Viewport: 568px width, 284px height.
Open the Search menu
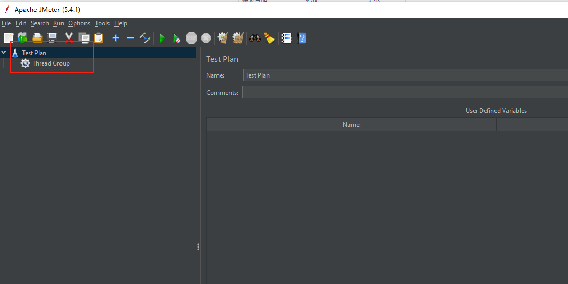click(x=40, y=23)
